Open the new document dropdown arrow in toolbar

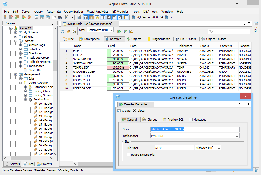click(x=72, y=17)
